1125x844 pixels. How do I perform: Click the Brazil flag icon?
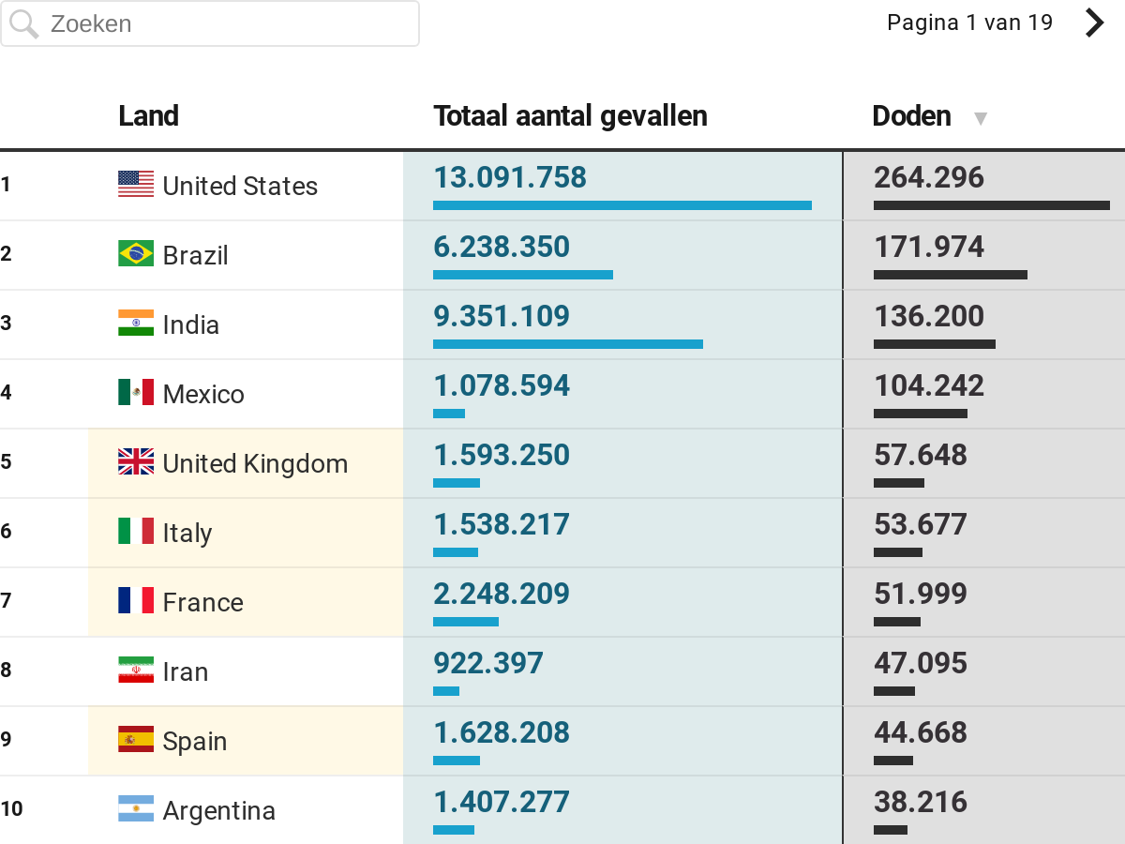tap(136, 254)
